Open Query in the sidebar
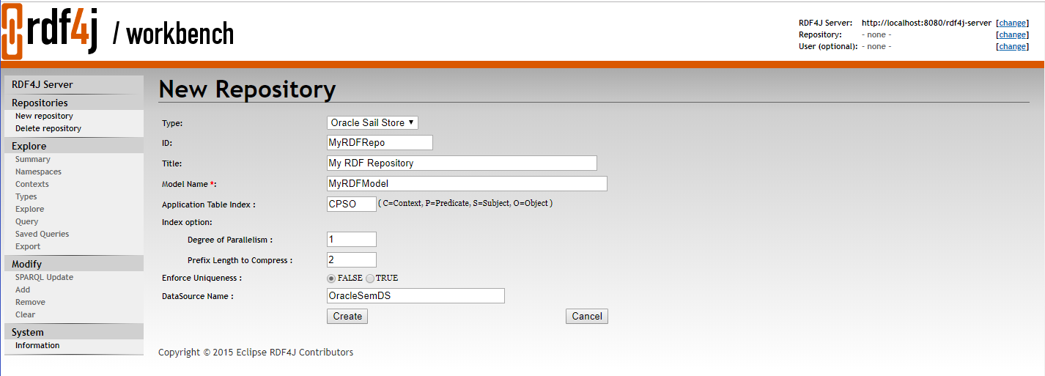The width and height of the screenshot is (1045, 376). (27, 221)
